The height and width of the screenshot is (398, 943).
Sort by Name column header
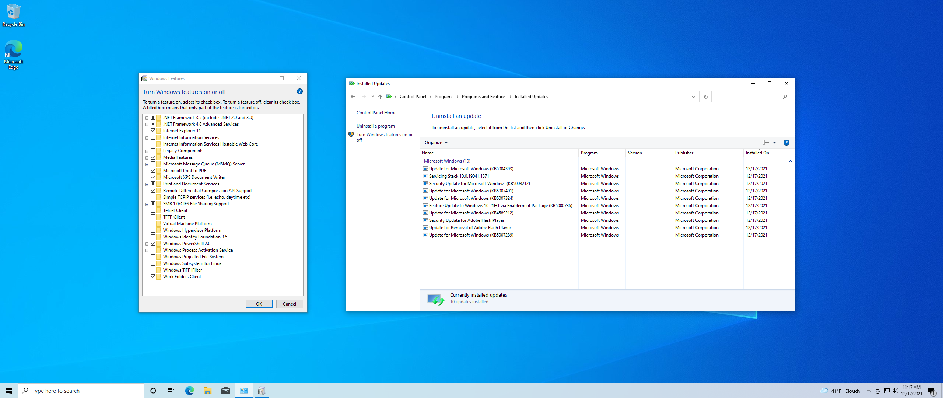[x=499, y=153]
